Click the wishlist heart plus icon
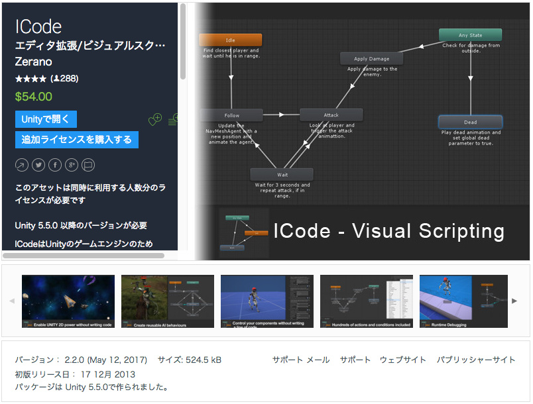The image size is (533, 404). [155, 119]
